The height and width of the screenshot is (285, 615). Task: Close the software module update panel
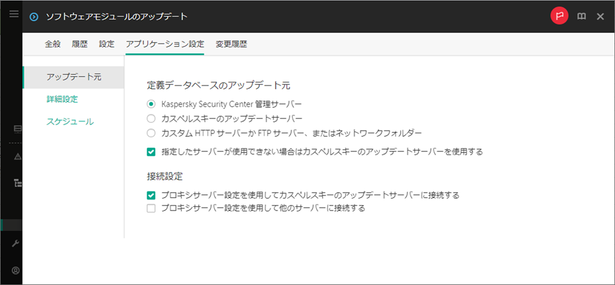pos(600,17)
